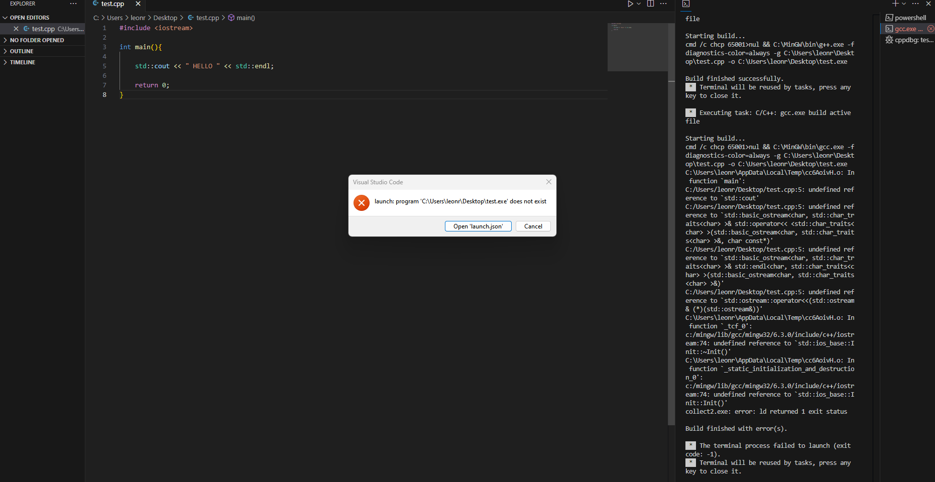This screenshot has width=935, height=482.
Task: Kill the gcc.exe terminal via its close icon
Action: (x=931, y=29)
